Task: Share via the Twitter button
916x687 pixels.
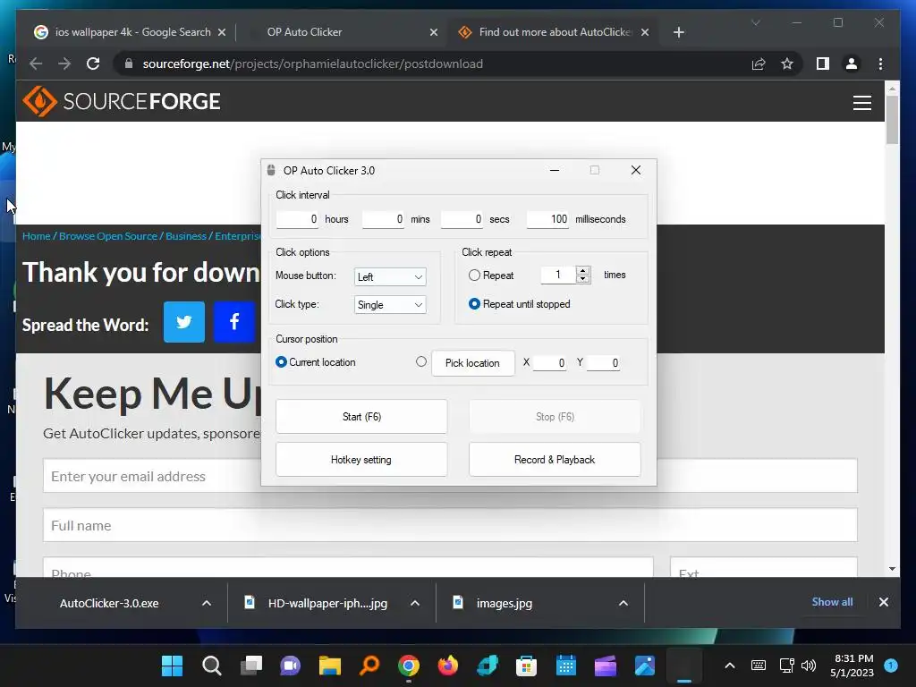Action: (184, 322)
